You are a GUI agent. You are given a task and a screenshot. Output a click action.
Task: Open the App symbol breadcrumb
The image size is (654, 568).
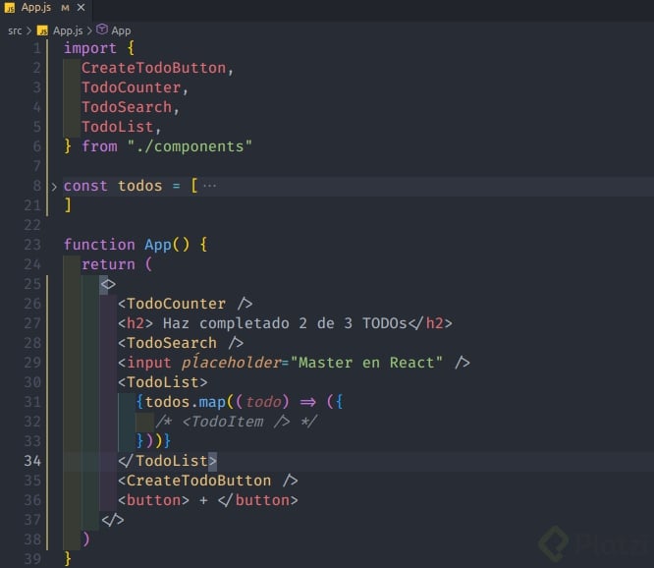click(121, 30)
